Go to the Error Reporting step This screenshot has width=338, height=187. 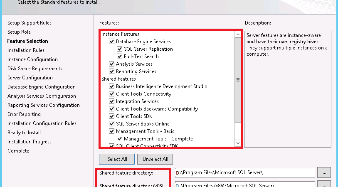tap(24, 114)
